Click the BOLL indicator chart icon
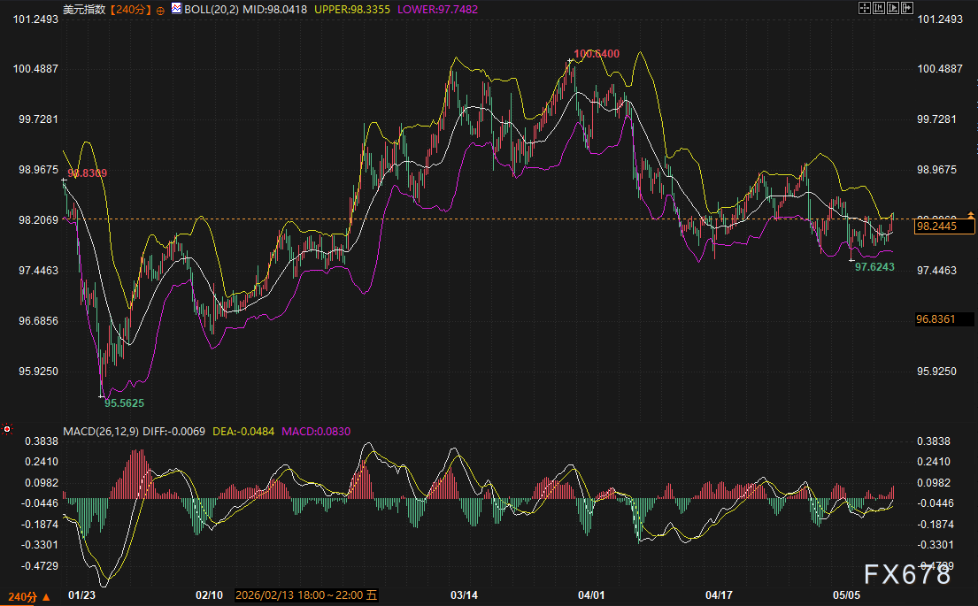 coord(176,9)
